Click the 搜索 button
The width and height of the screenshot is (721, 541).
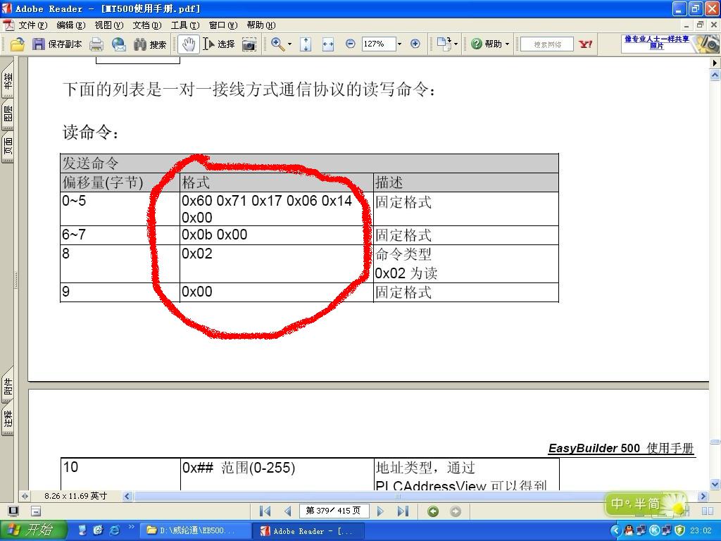150,44
